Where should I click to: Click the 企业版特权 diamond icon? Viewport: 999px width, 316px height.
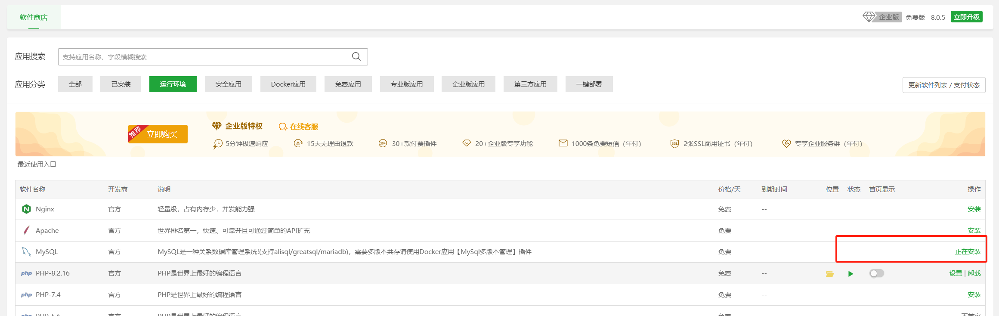217,126
